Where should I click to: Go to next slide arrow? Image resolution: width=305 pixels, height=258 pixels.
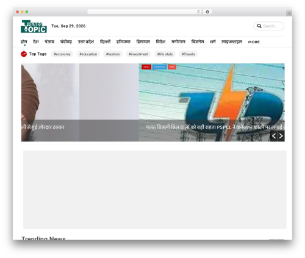pyautogui.click(x=281, y=136)
